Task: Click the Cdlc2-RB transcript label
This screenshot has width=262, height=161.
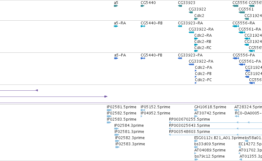Action: (203, 42)
